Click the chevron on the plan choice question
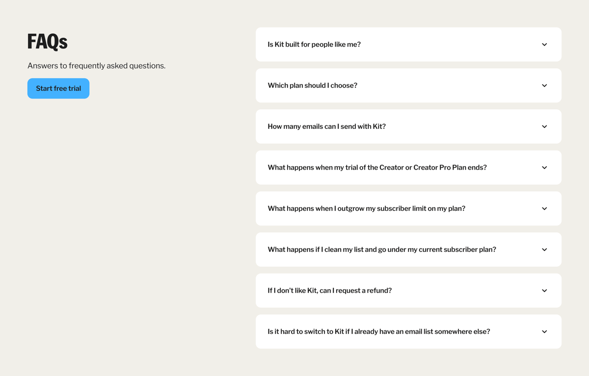Image resolution: width=589 pixels, height=376 pixels. [x=544, y=85]
